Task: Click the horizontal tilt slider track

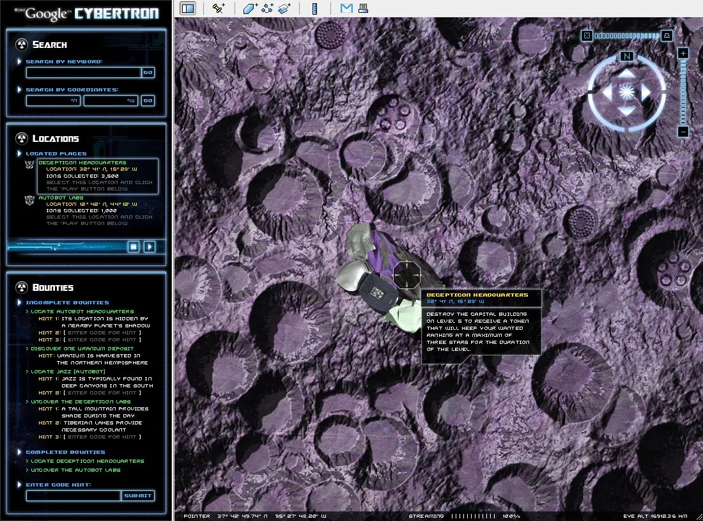Action: tap(627, 35)
